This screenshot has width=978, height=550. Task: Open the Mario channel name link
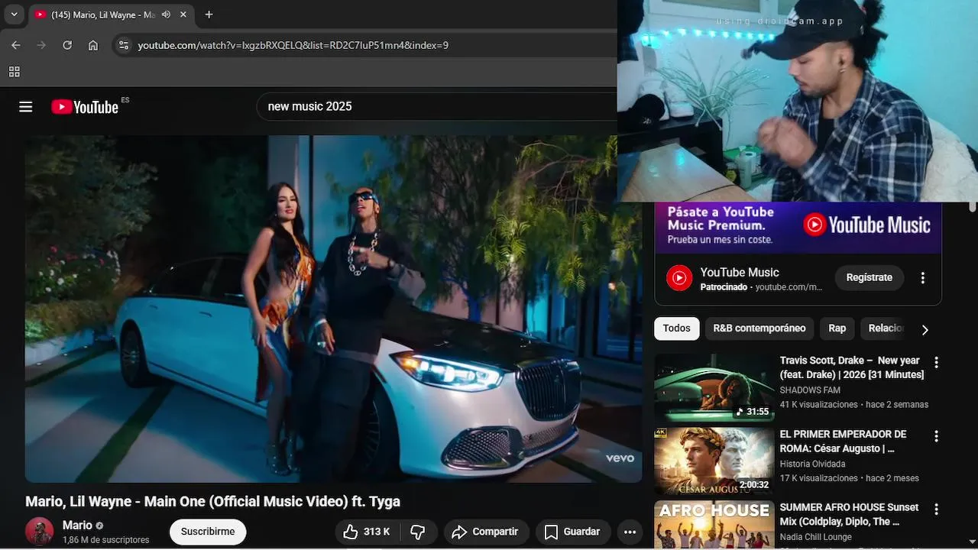click(77, 525)
